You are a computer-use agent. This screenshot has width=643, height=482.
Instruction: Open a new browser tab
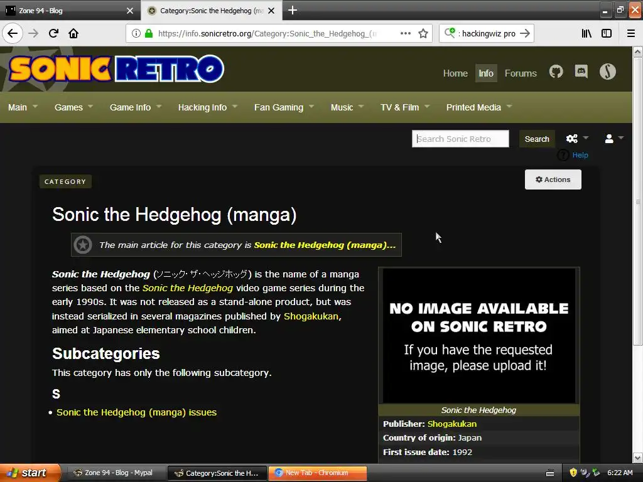coord(293,10)
